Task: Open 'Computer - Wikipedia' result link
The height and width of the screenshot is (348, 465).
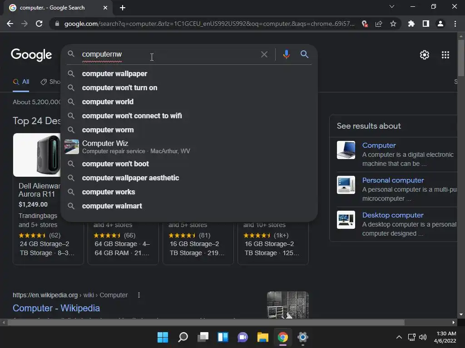Action: 56,308
